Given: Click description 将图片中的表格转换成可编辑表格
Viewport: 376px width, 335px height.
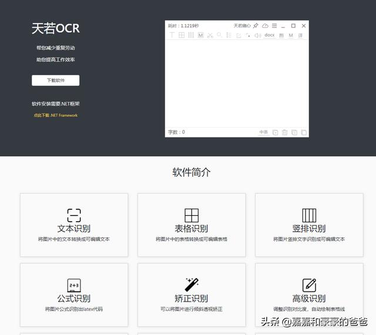Looking at the screenshot, I should (192, 239).
